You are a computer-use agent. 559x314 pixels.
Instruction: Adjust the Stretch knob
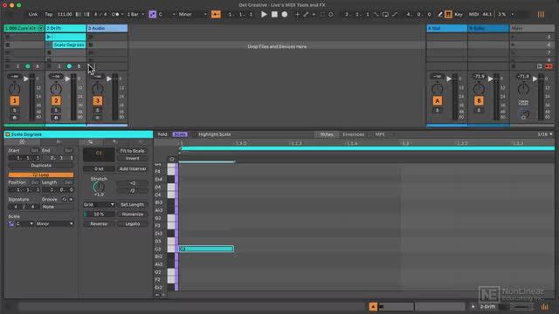pos(99,187)
